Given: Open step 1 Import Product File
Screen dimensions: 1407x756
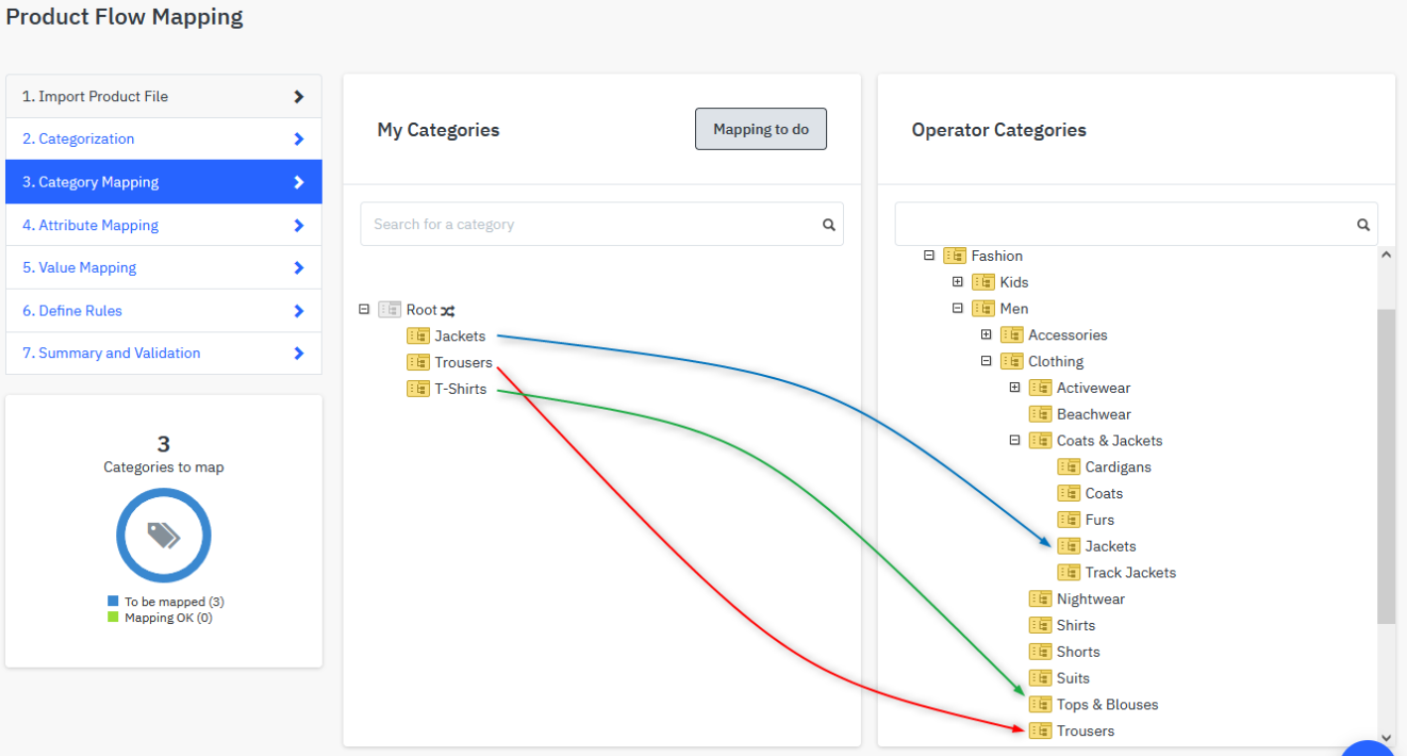Looking at the screenshot, I should click(x=164, y=96).
